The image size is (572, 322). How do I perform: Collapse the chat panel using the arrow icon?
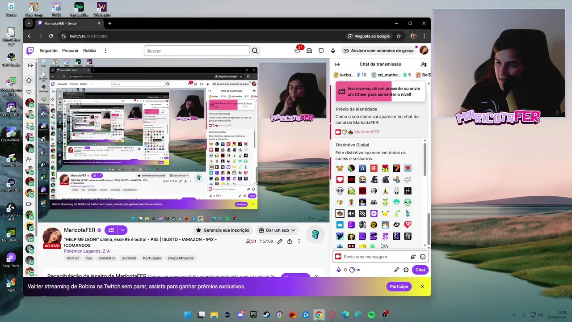[337, 64]
